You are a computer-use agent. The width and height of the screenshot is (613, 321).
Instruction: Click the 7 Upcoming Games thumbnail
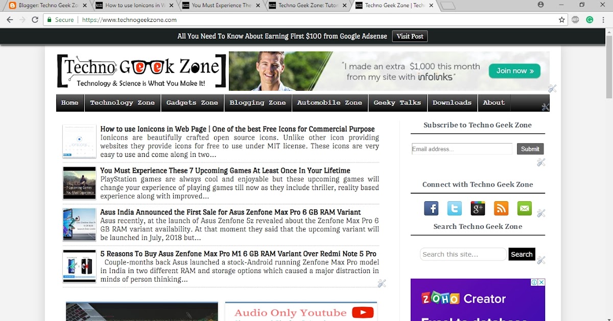(x=79, y=183)
